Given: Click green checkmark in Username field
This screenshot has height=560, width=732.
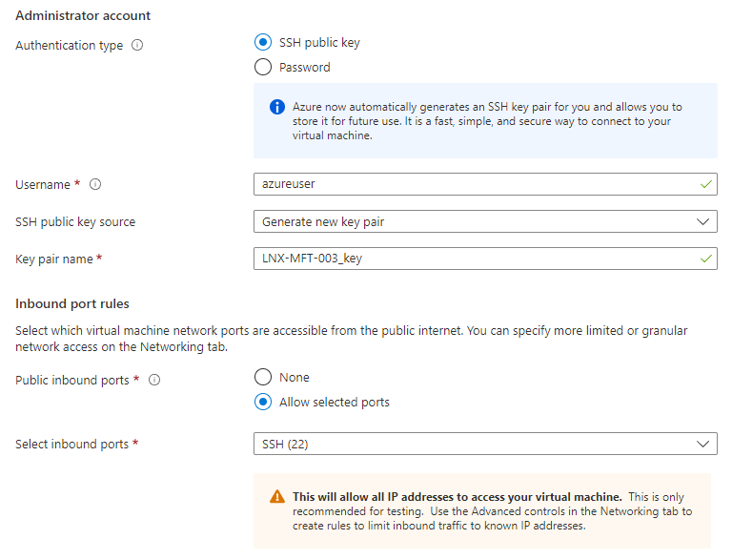Looking at the screenshot, I should 705,184.
